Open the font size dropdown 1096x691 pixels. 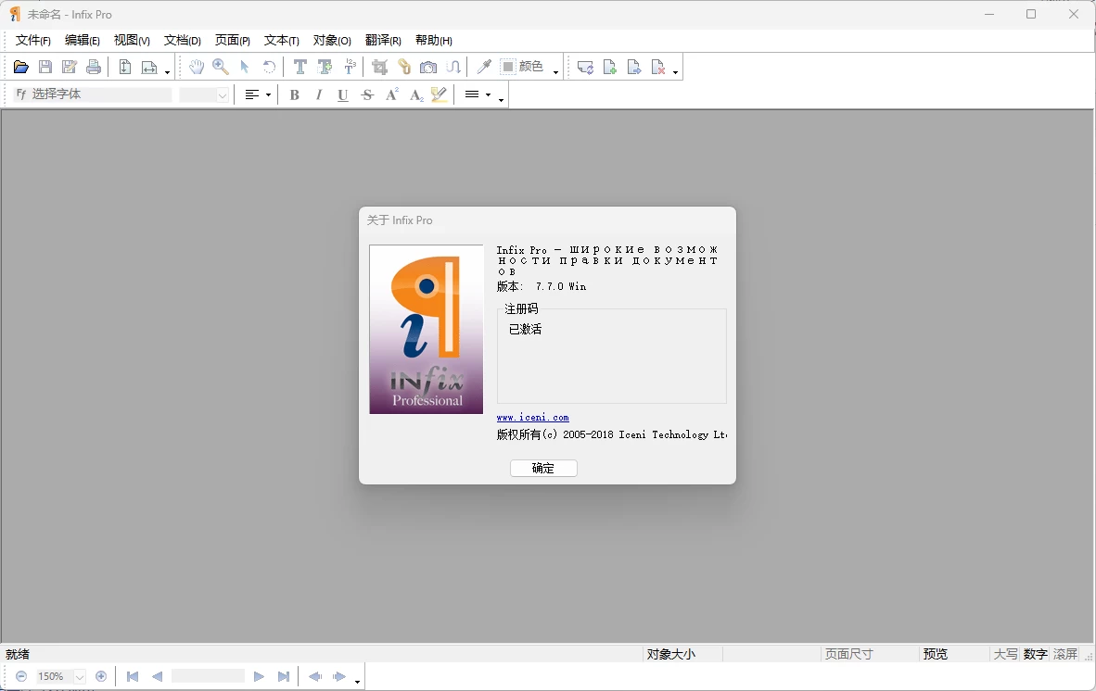click(223, 94)
